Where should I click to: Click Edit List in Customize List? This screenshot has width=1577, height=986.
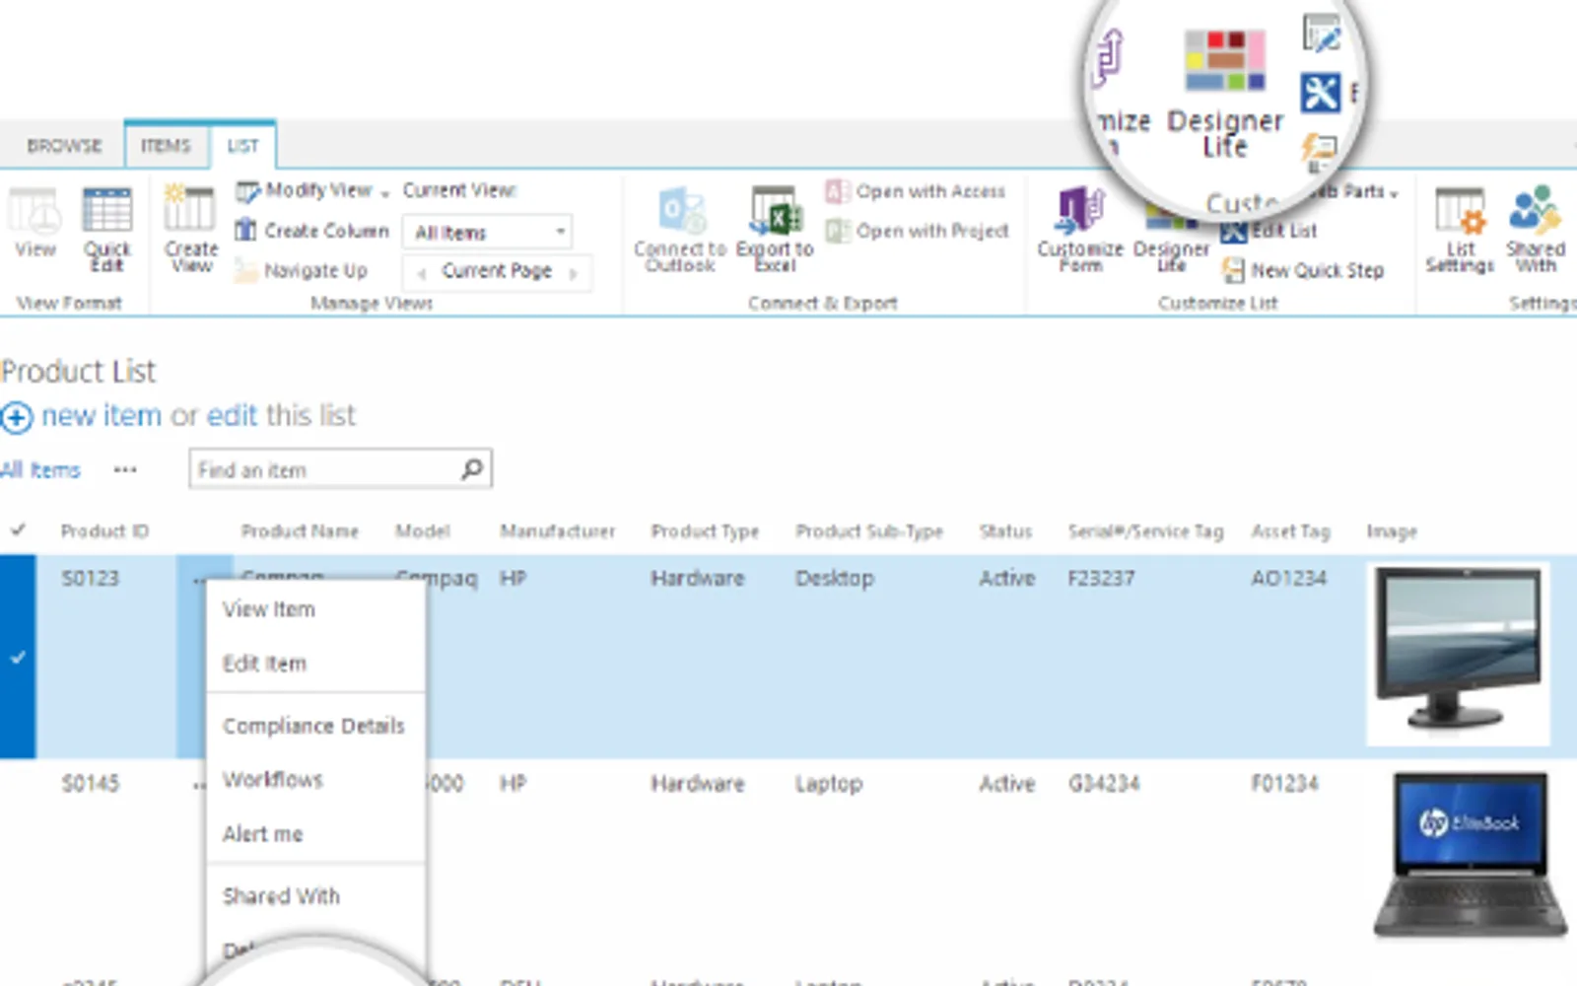tap(1268, 231)
